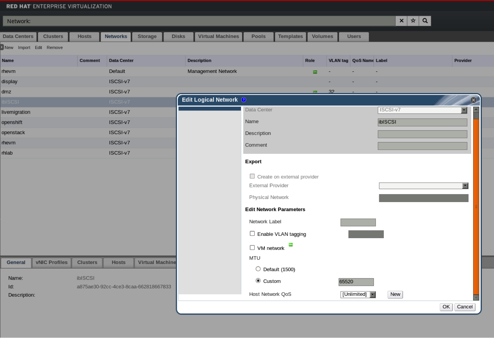Open the Data Center dropdown
494x338 pixels.
point(464,110)
